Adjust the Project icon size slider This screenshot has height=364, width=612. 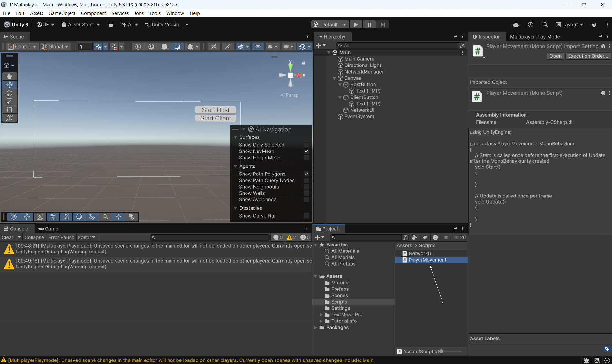point(441,352)
